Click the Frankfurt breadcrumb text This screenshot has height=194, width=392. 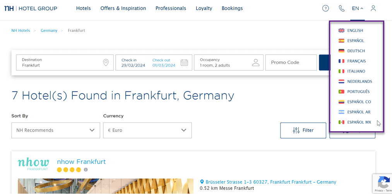77,31
